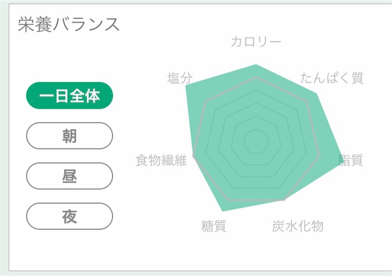Switch to the 朝 (morning) view
The width and height of the screenshot is (392, 276).
[69, 137]
